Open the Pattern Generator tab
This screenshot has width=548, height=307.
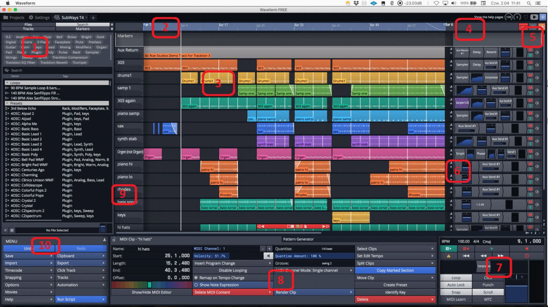[298, 239]
